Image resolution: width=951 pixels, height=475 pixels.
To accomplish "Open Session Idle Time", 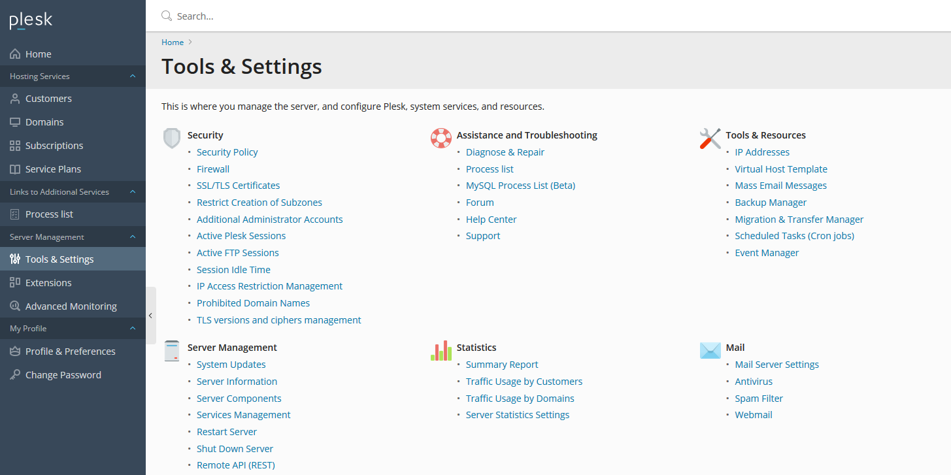I will click(233, 270).
